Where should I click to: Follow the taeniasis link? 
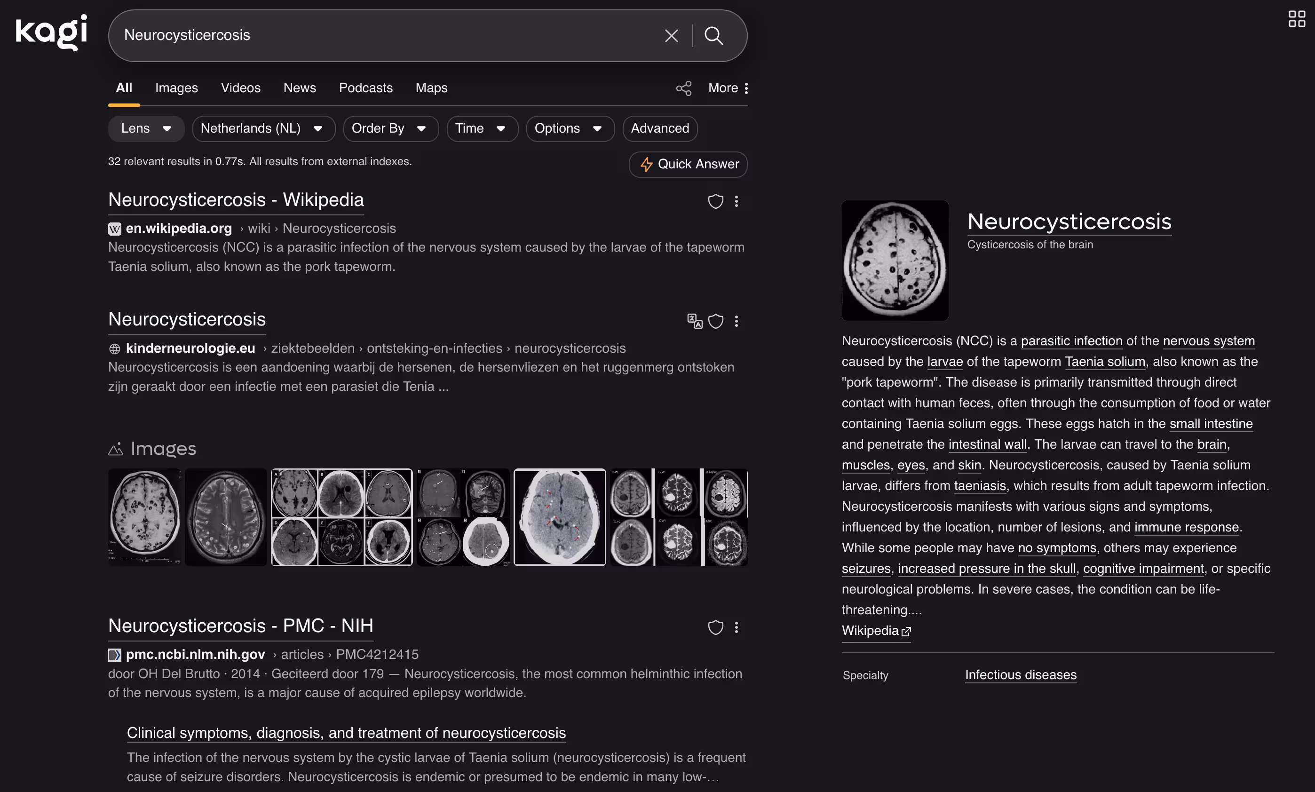coord(980,486)
